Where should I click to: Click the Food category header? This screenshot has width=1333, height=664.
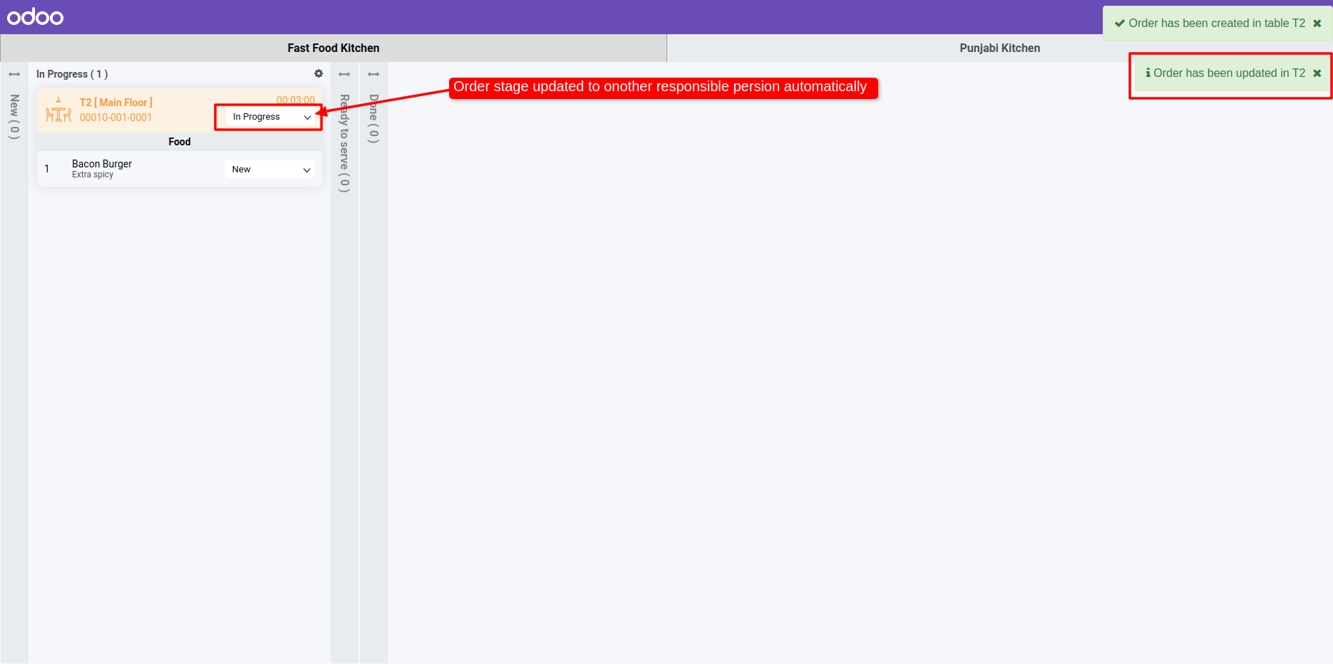pyautogui.click(x=180, y=142)
